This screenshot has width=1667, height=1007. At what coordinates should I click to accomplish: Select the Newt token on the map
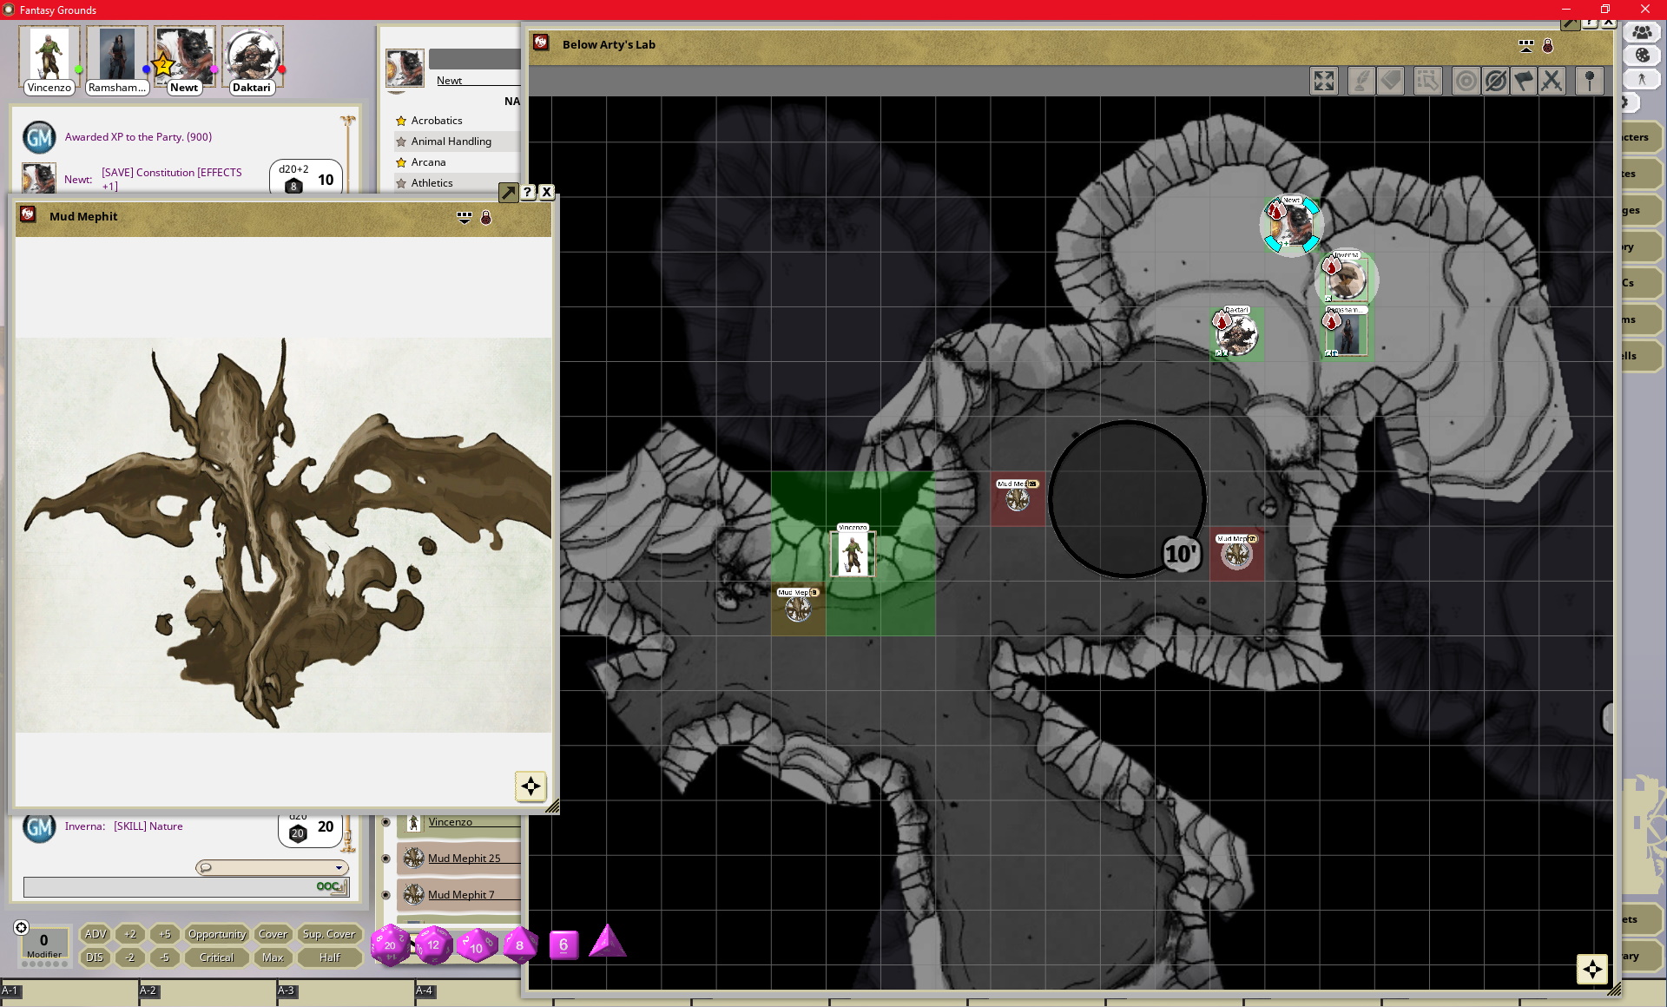point(1291,226)
